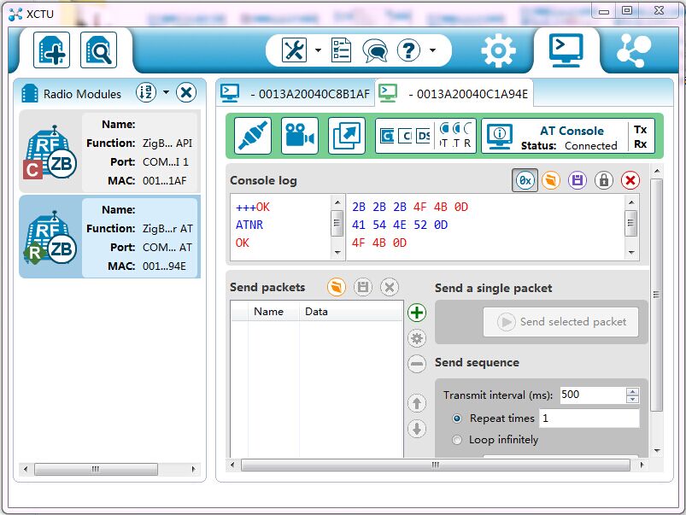Select the ZigBee API coordinator module

click(109, 151)
